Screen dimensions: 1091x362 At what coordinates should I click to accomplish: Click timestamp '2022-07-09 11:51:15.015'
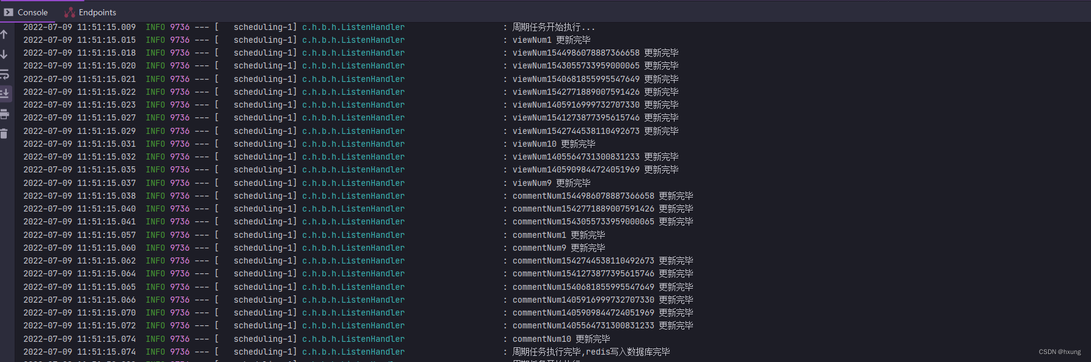tap(80, 40)
